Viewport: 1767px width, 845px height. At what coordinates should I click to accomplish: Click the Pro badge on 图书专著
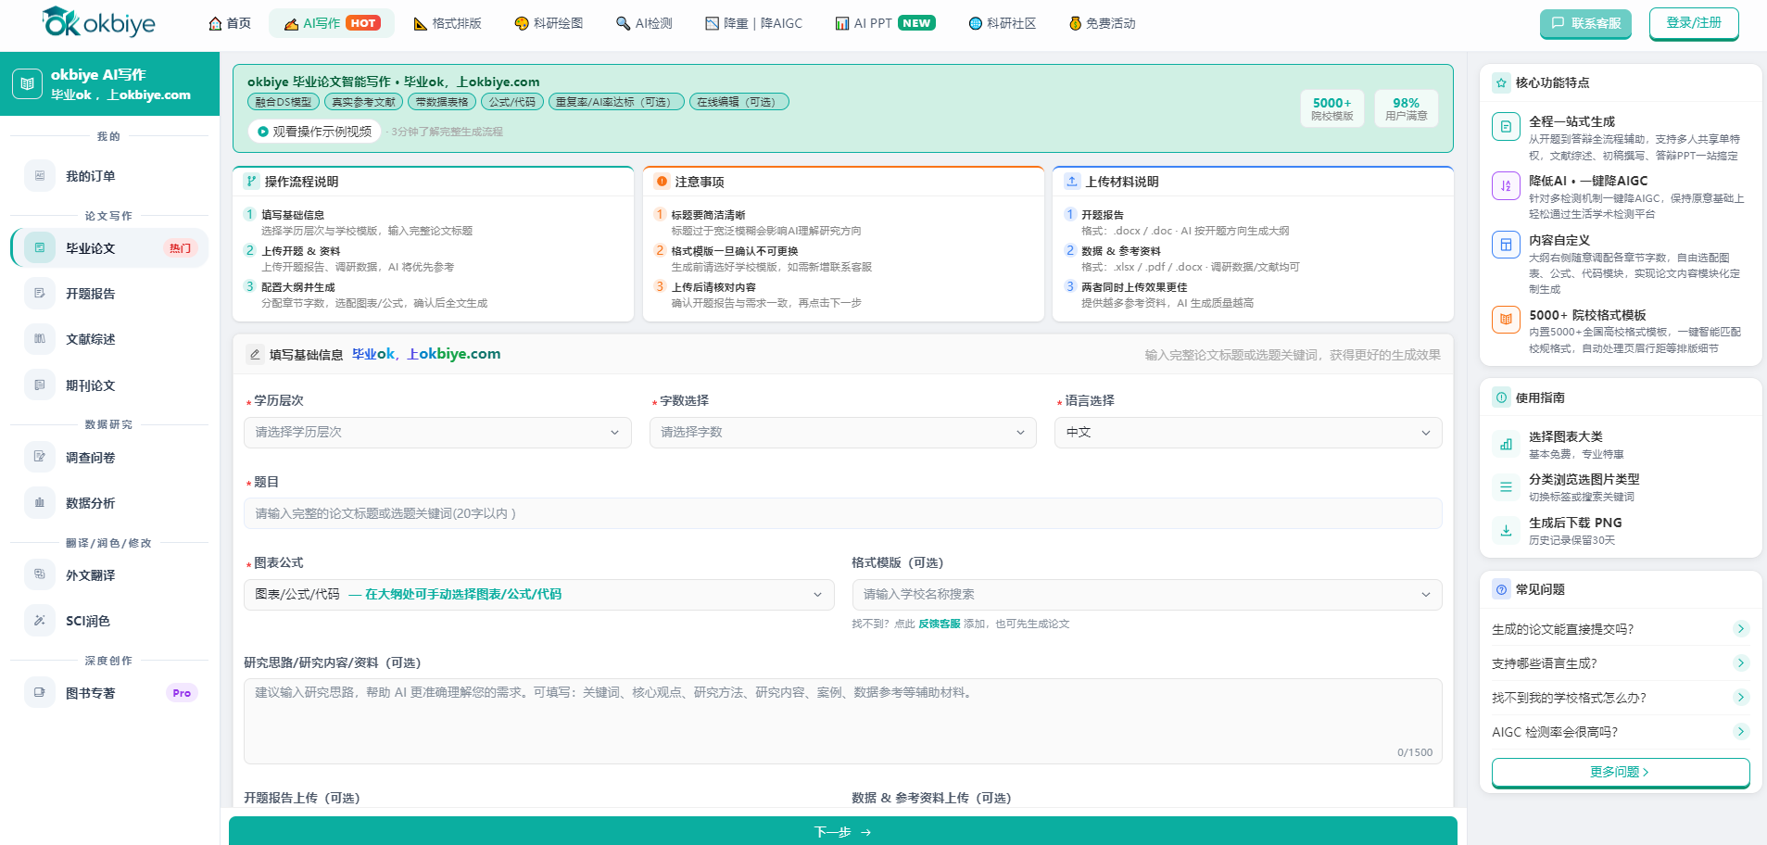[182, 693]
